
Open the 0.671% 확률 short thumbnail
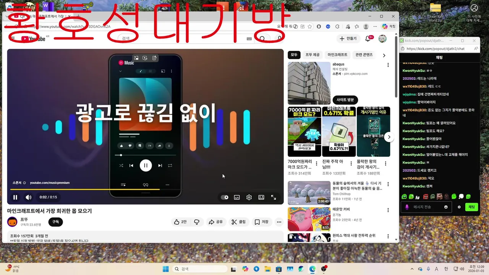tap(339, 132)
